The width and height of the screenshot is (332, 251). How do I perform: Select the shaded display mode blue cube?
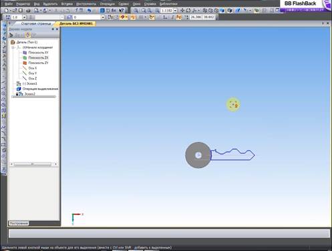coord(222,11)
